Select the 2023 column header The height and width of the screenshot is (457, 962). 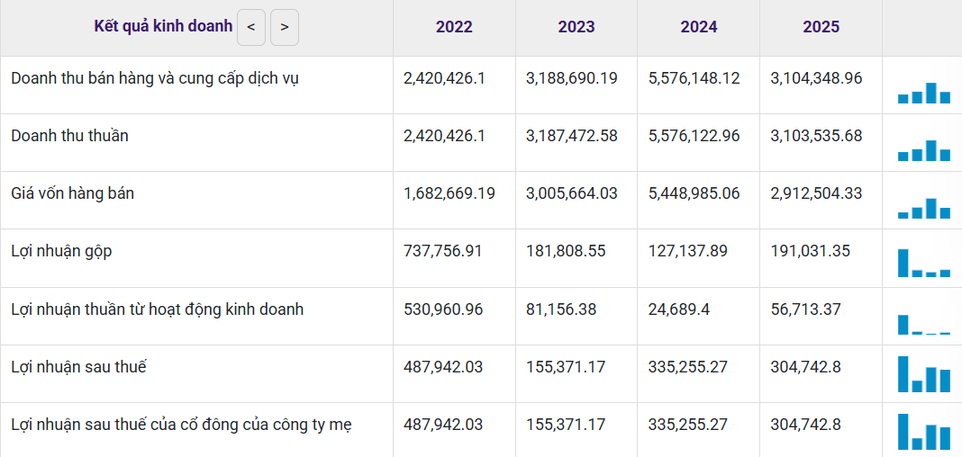576,27
